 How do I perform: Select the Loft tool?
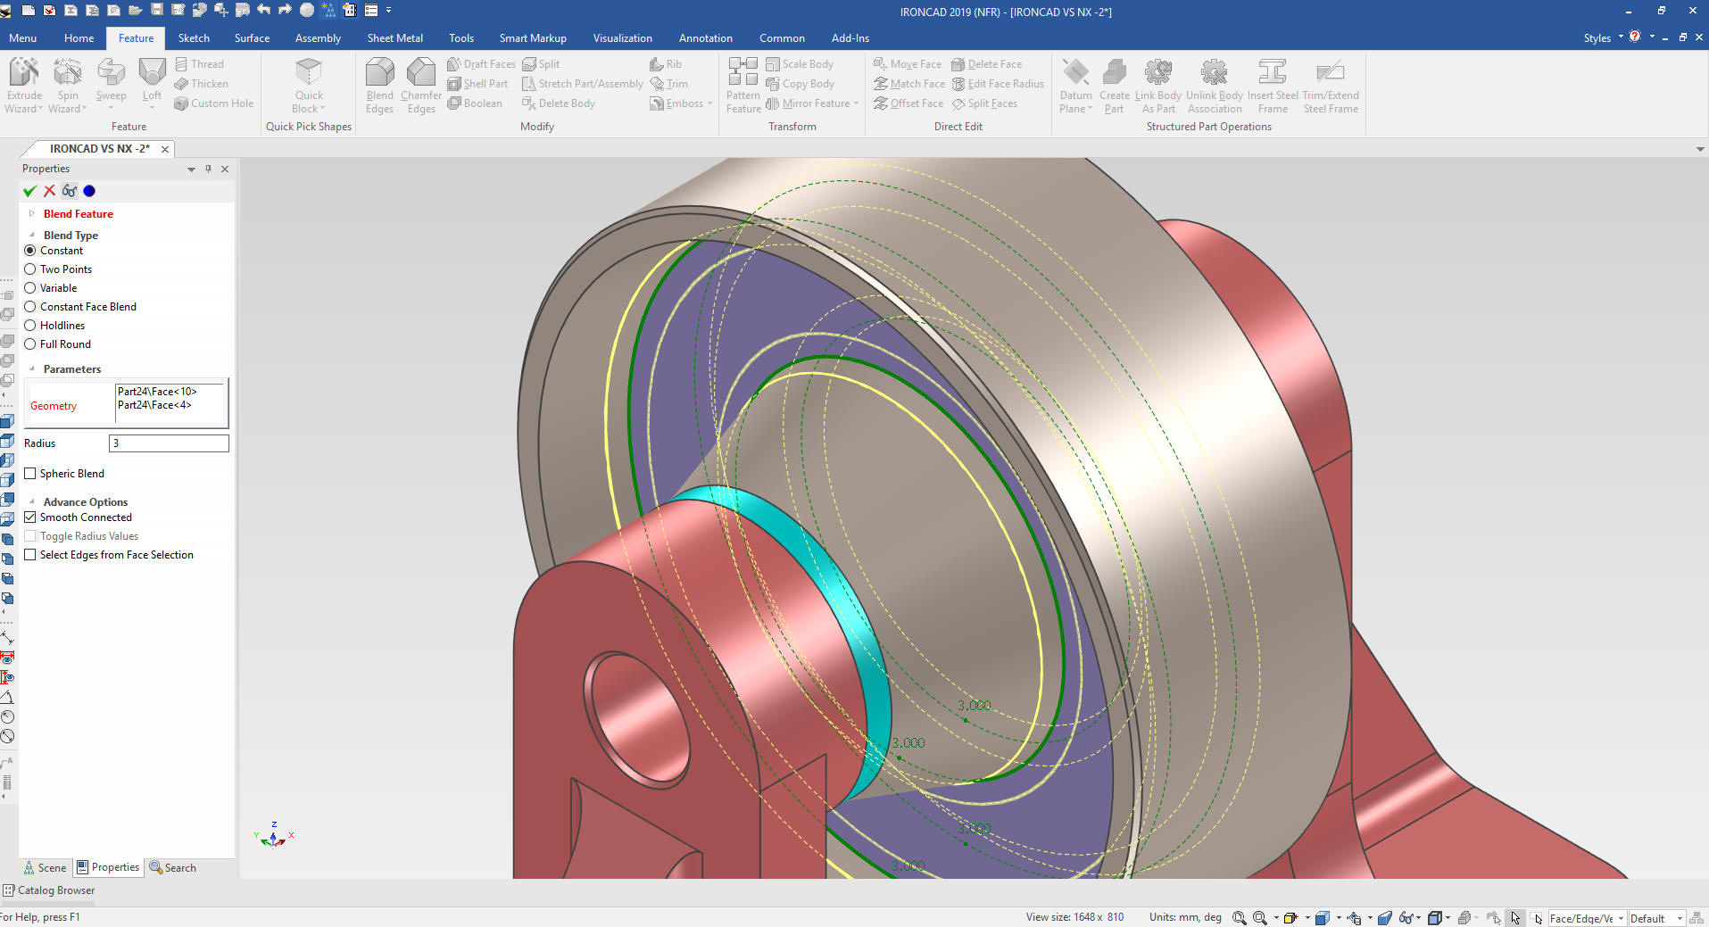pos(152,86)
